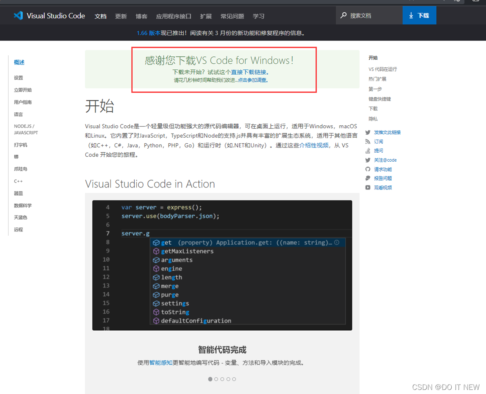Jump to 键盘快捷键 section
This screenshot has height=394, width=486.
pyautogui.click(x=379, y=99)
